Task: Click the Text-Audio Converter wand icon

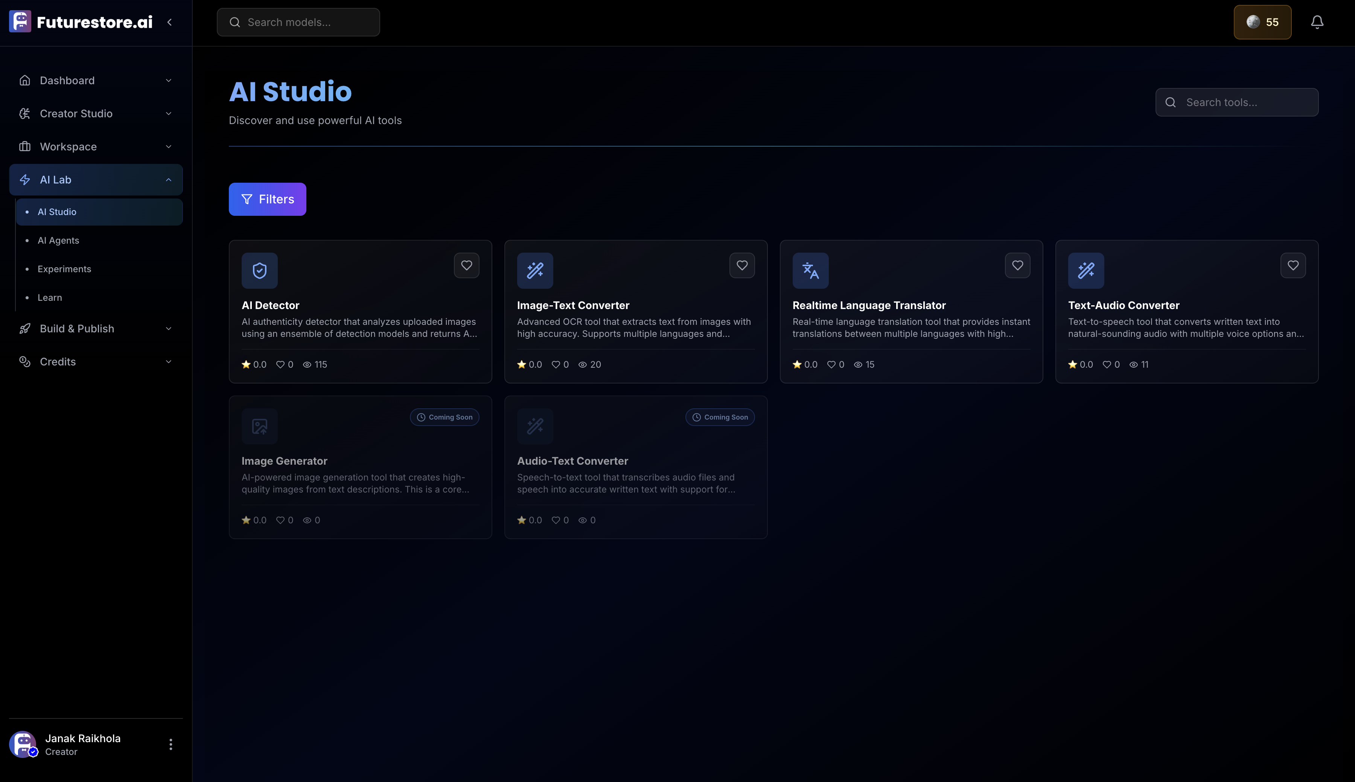Action: pyautogui.click(x=1086, y=271)
